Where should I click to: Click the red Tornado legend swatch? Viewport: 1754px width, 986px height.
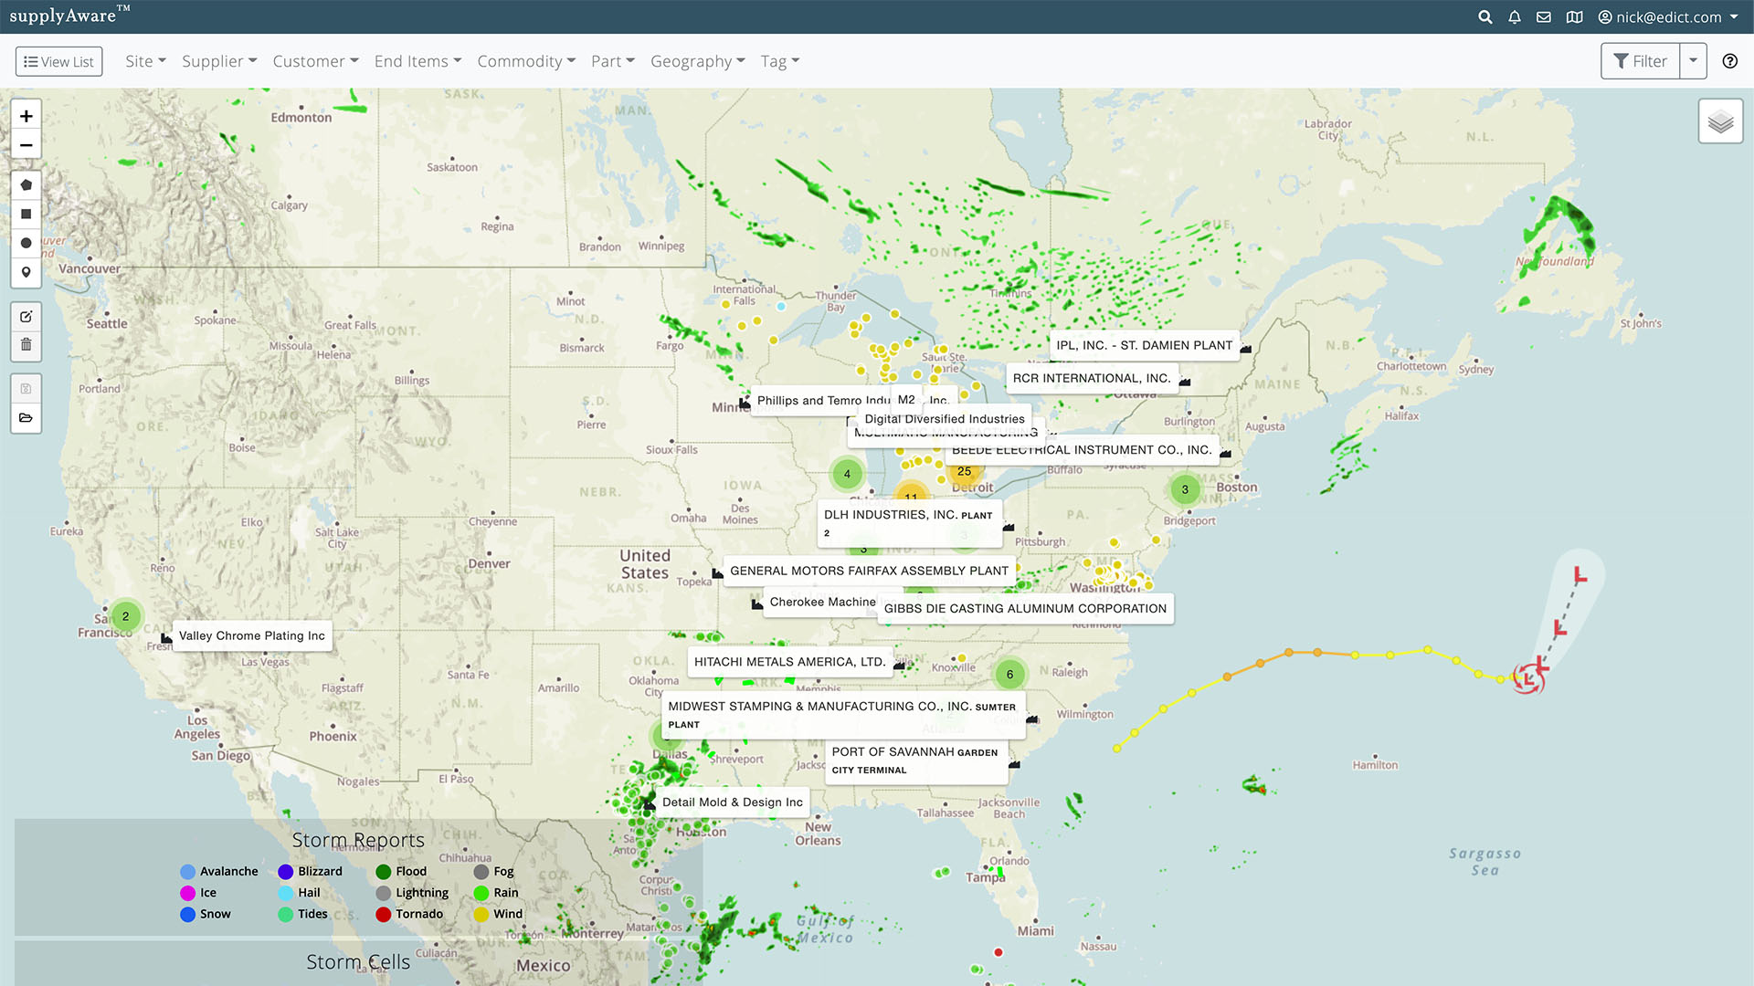[384, 914]
